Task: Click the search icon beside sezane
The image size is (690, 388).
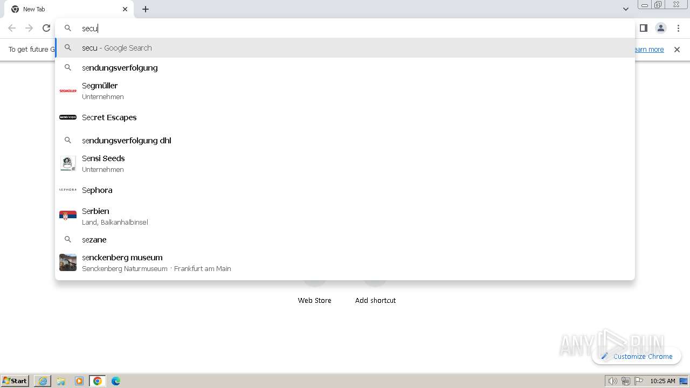Action: [x=68, y=240]
